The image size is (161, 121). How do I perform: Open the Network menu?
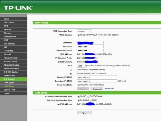14,29
